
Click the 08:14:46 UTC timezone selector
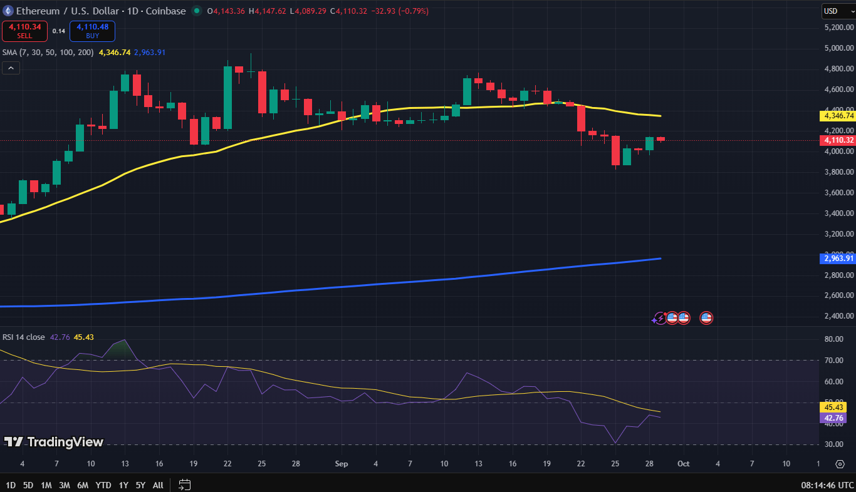826,484
